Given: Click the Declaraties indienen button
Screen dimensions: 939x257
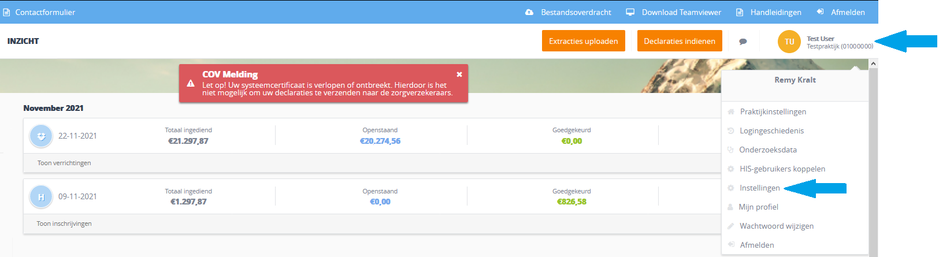Looking at the screenshot, I should tap(680, 41).
